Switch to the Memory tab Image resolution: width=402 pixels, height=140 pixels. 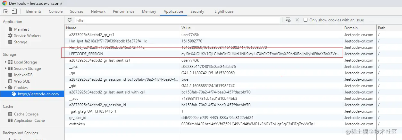tap(149, 11)
